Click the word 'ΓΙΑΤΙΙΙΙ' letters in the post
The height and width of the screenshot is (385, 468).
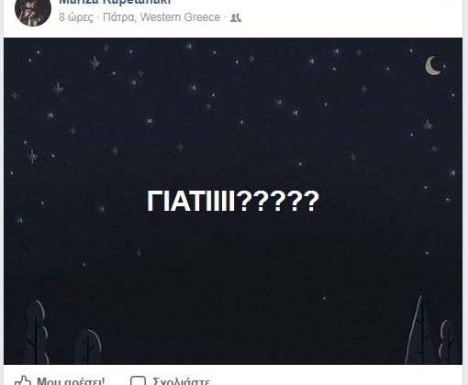[191, 201]
